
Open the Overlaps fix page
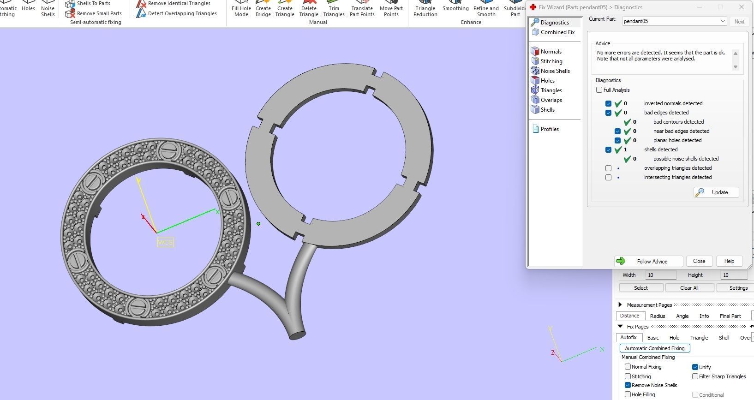pyautogui.click(x=547, y=100)
